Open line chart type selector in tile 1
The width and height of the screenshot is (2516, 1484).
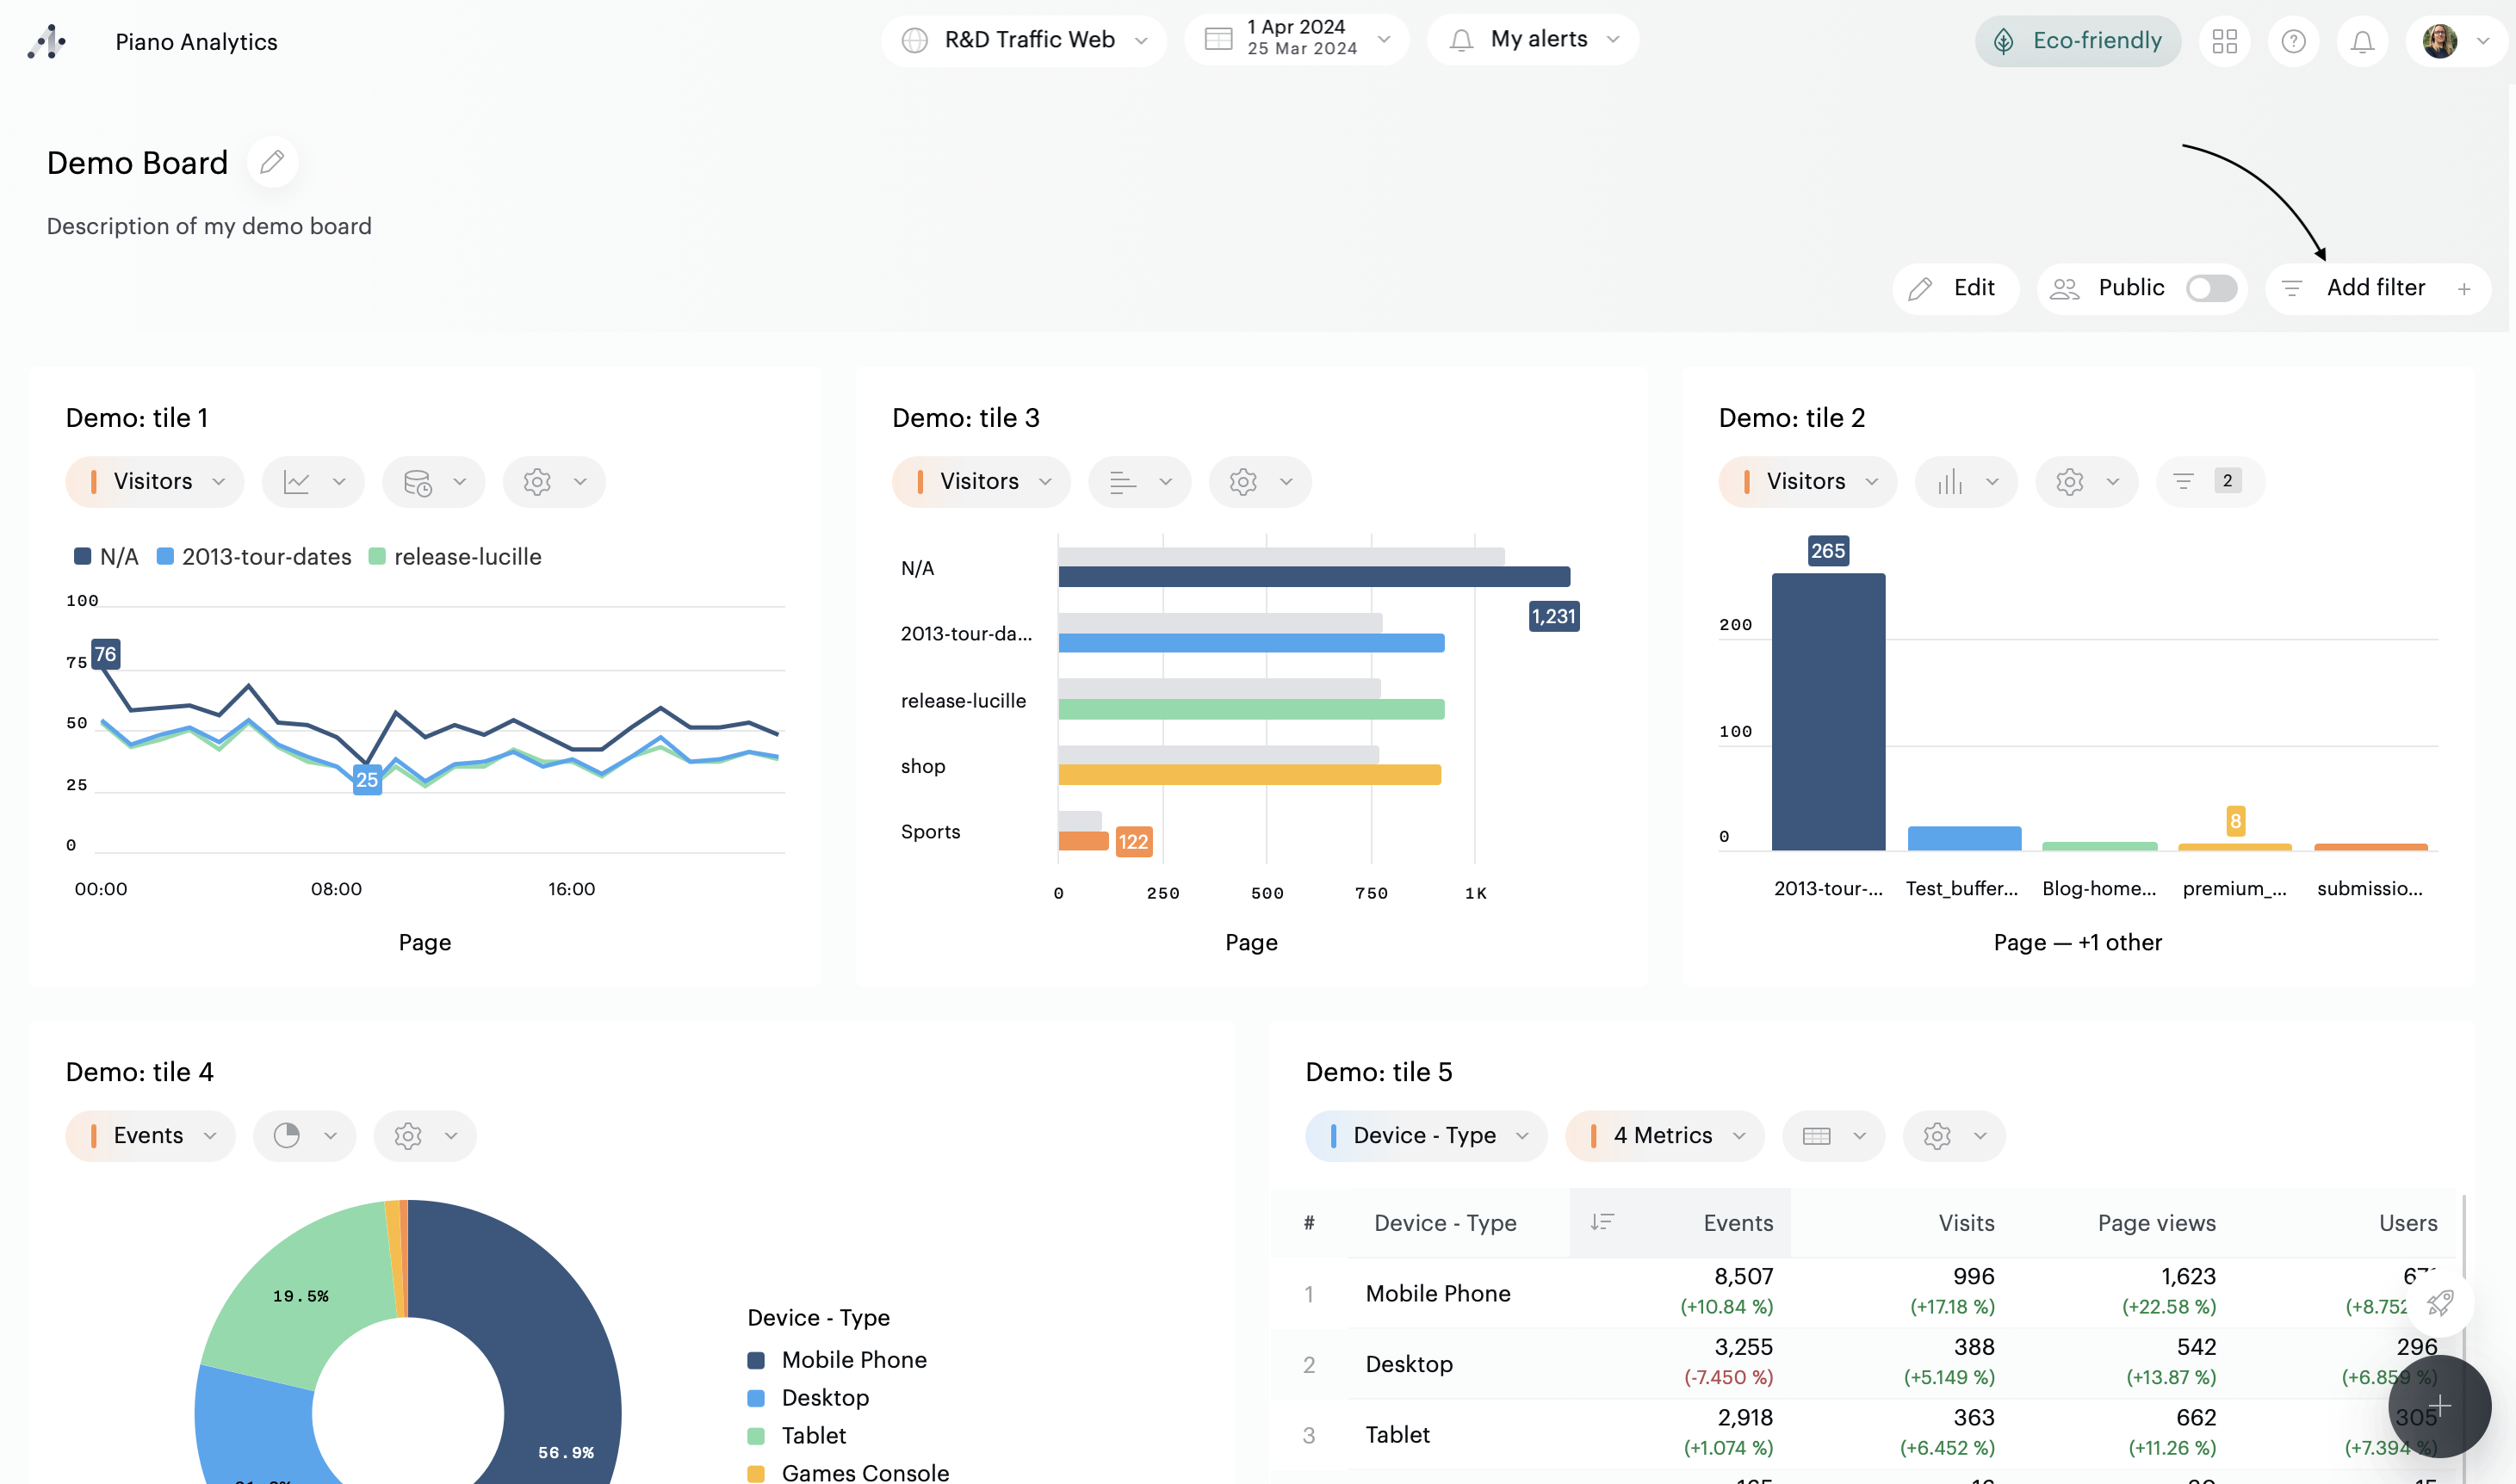pyautogui.click(x=313, y=482)
